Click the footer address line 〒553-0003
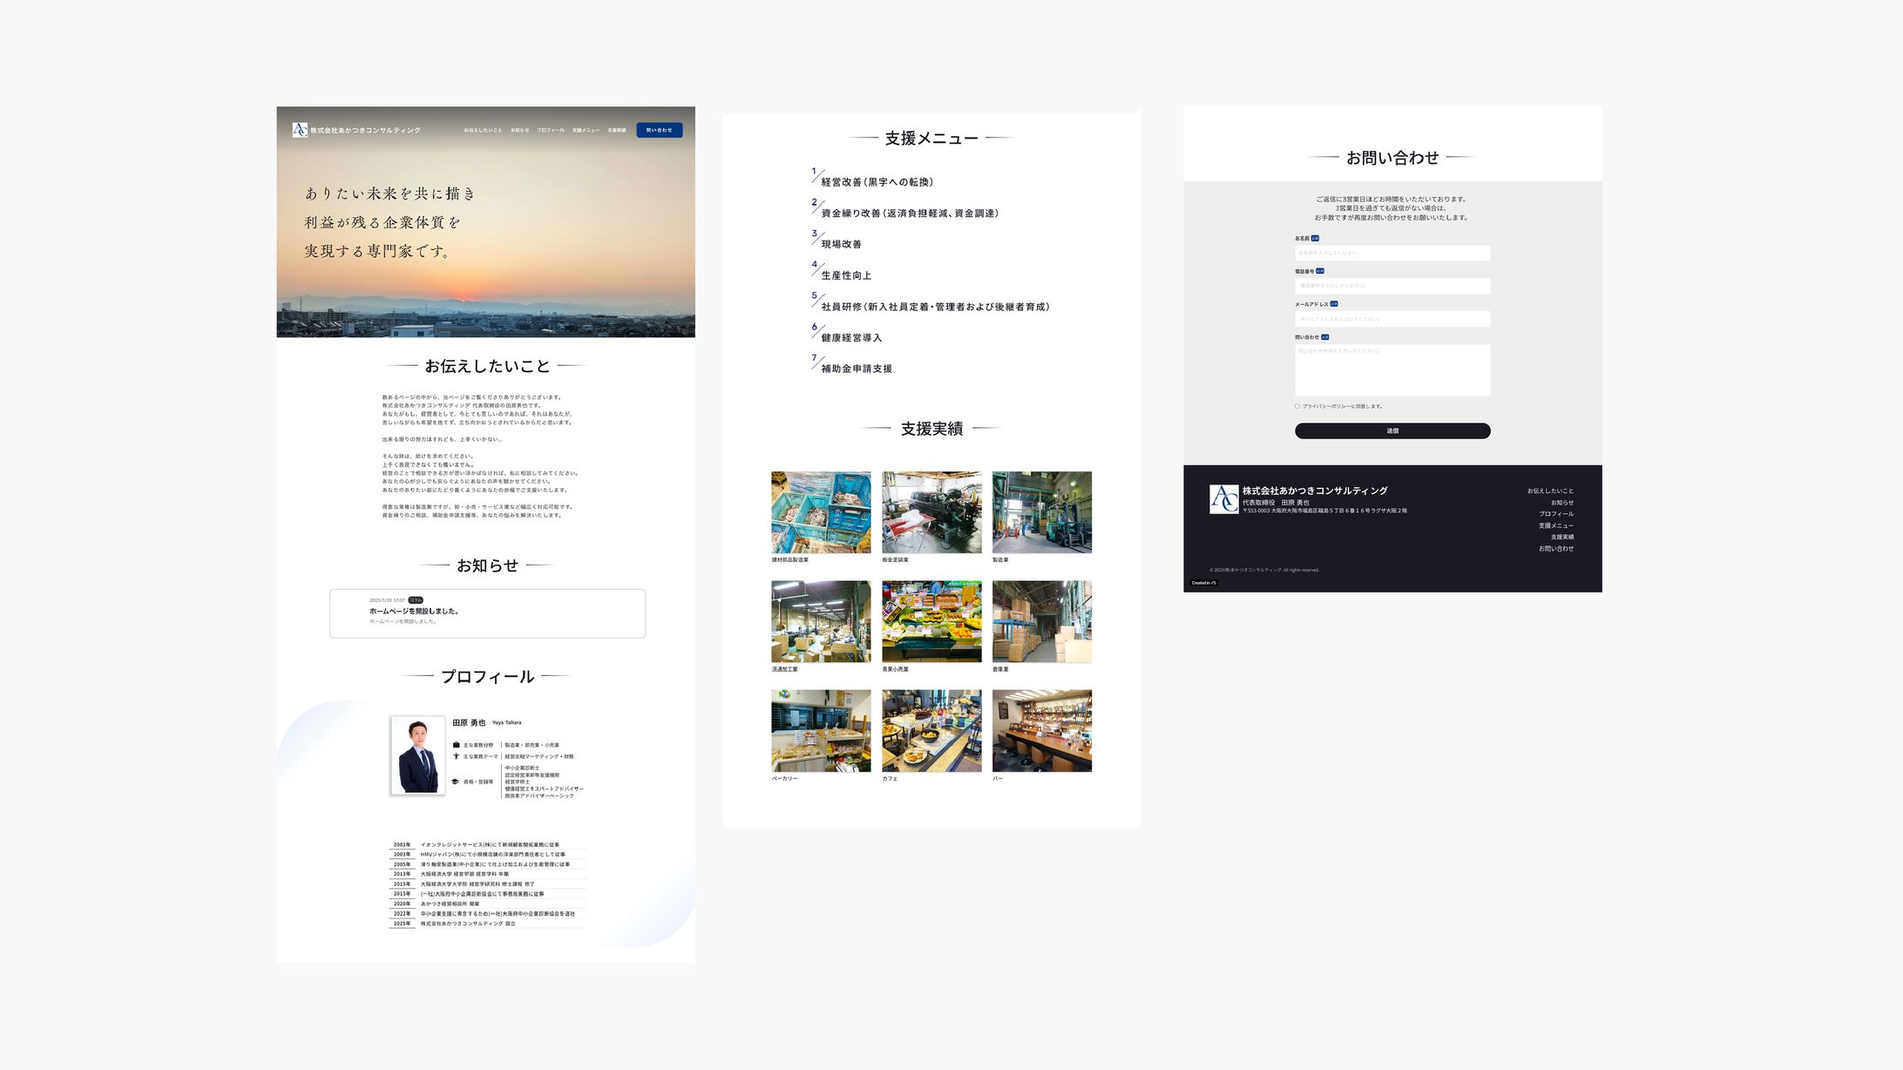Image resolution: width=1903 pixels, height=1070 pixels. [1324, 511]
